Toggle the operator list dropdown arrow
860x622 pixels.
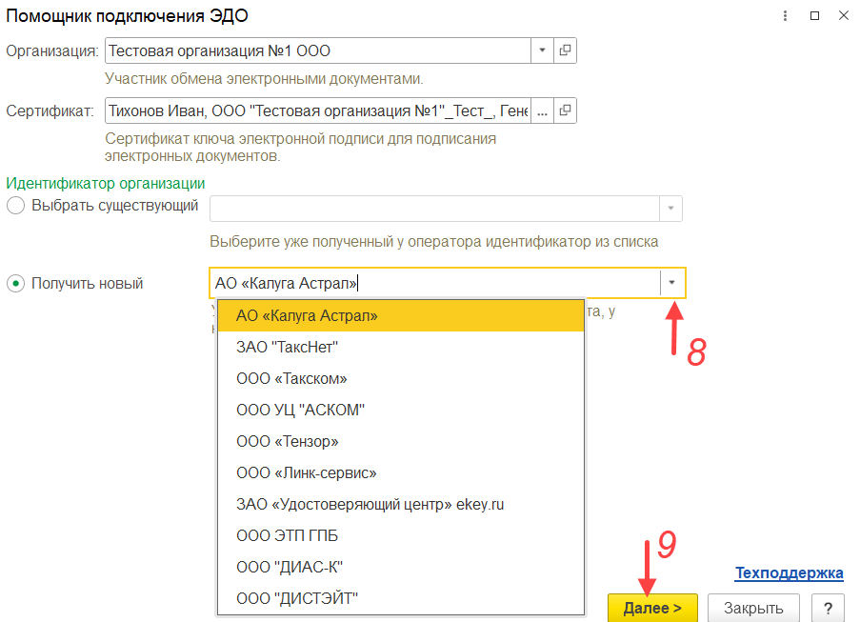pos(671,283)
